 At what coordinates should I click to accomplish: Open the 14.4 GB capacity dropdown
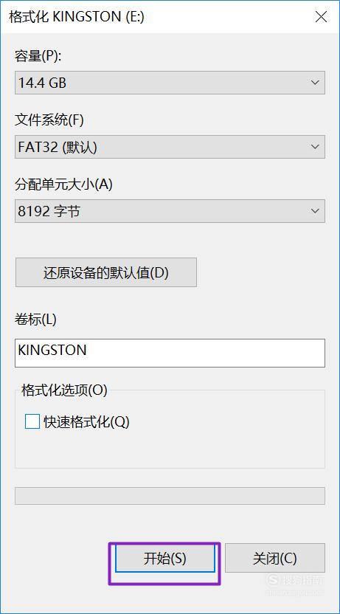[170, 83]
